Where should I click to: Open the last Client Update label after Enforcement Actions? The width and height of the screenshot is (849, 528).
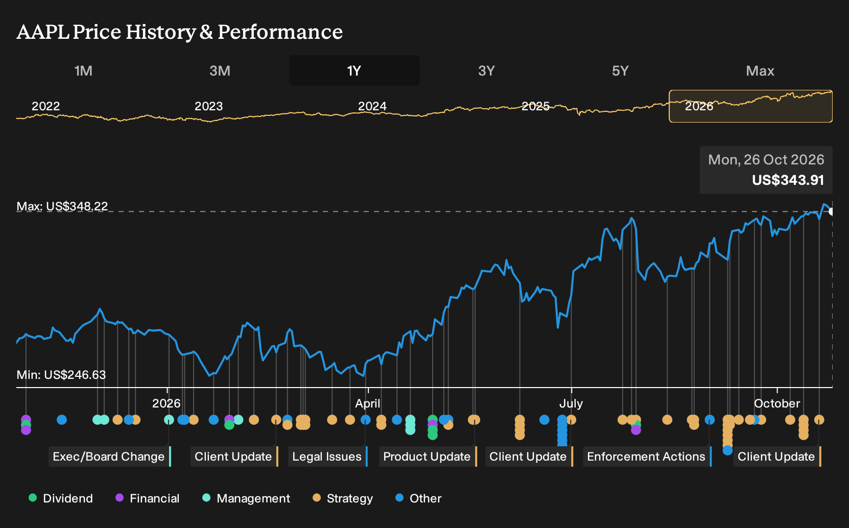777,457
